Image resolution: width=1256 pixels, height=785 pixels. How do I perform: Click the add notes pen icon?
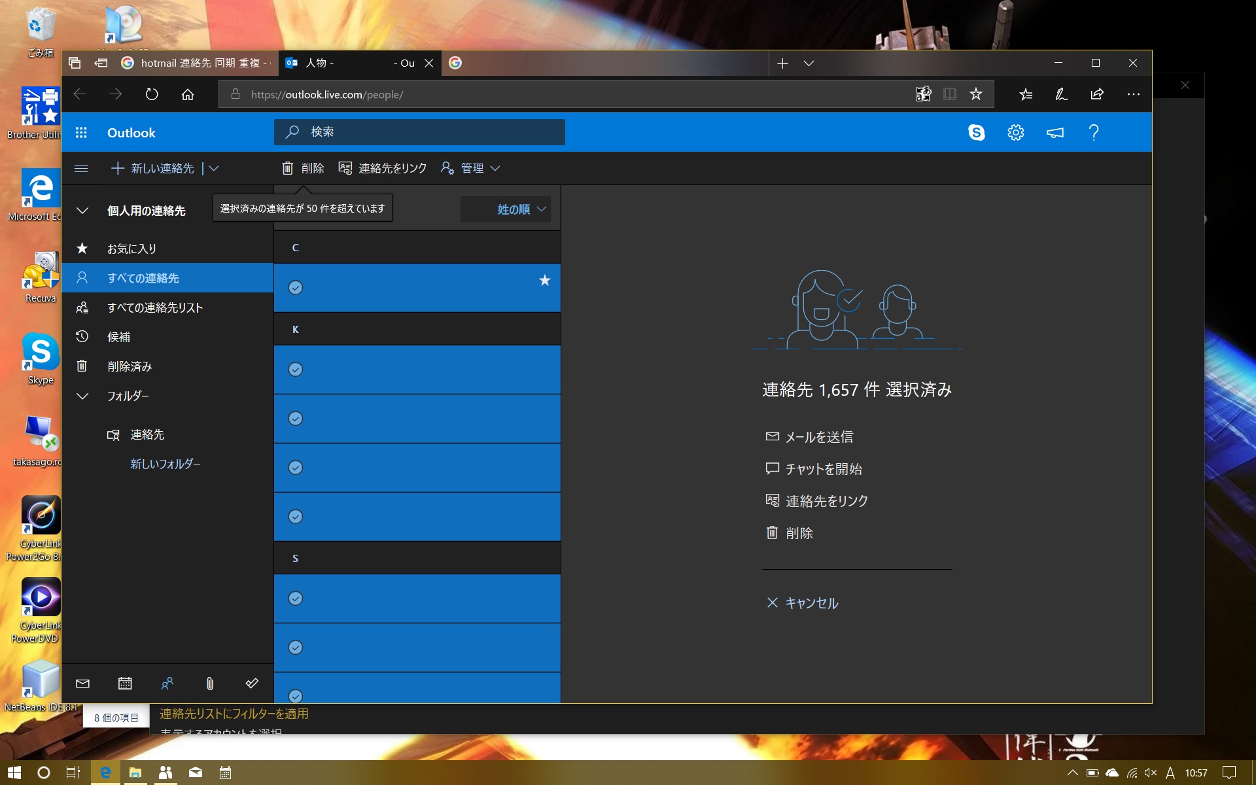[x=1061, y=94]
